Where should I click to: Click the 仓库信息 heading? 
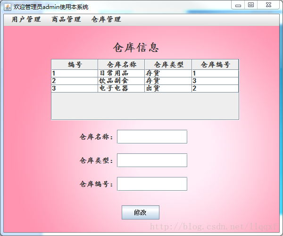point(136,48)
